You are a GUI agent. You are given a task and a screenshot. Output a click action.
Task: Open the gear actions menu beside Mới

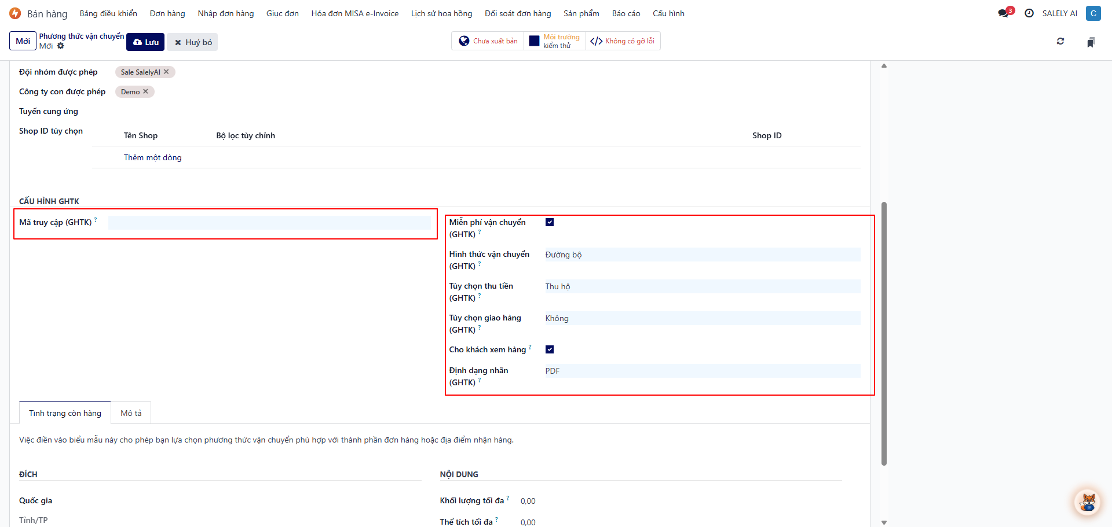[x=61, y=46]
